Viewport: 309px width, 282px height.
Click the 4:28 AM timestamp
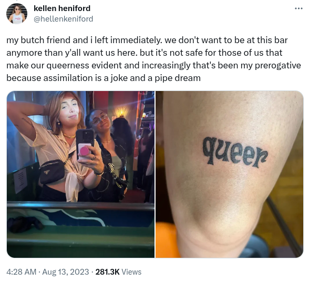(21, 271)
